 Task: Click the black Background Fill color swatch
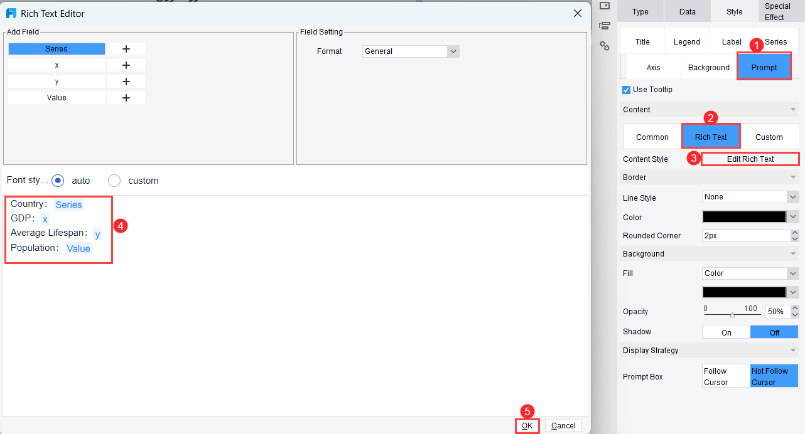[x=744, y=292]
